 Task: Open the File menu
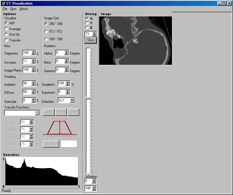pos(5,9)
